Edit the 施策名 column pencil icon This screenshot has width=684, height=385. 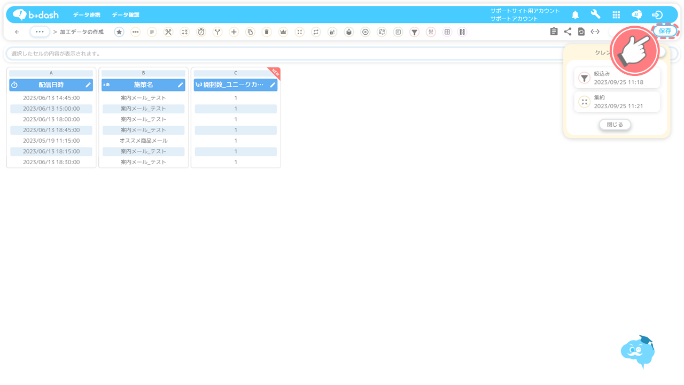181,85
